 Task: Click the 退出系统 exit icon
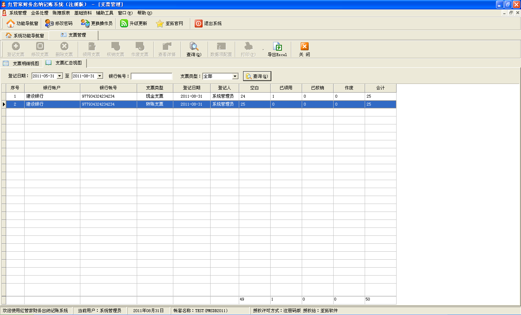pos(199,24)
